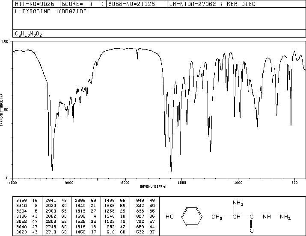Click the SCORE= ( ) header cell
This screenshot has width=306, height=236.
(83, 4)
